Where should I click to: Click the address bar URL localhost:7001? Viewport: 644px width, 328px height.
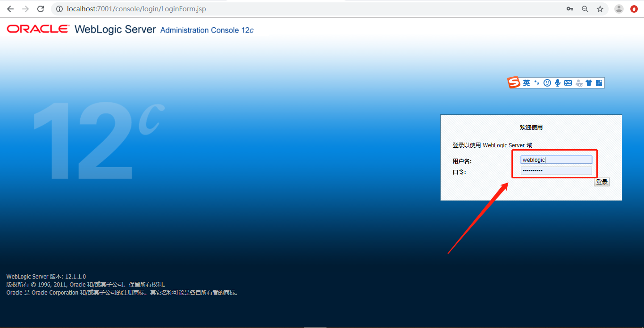click(x=136, y=9)
